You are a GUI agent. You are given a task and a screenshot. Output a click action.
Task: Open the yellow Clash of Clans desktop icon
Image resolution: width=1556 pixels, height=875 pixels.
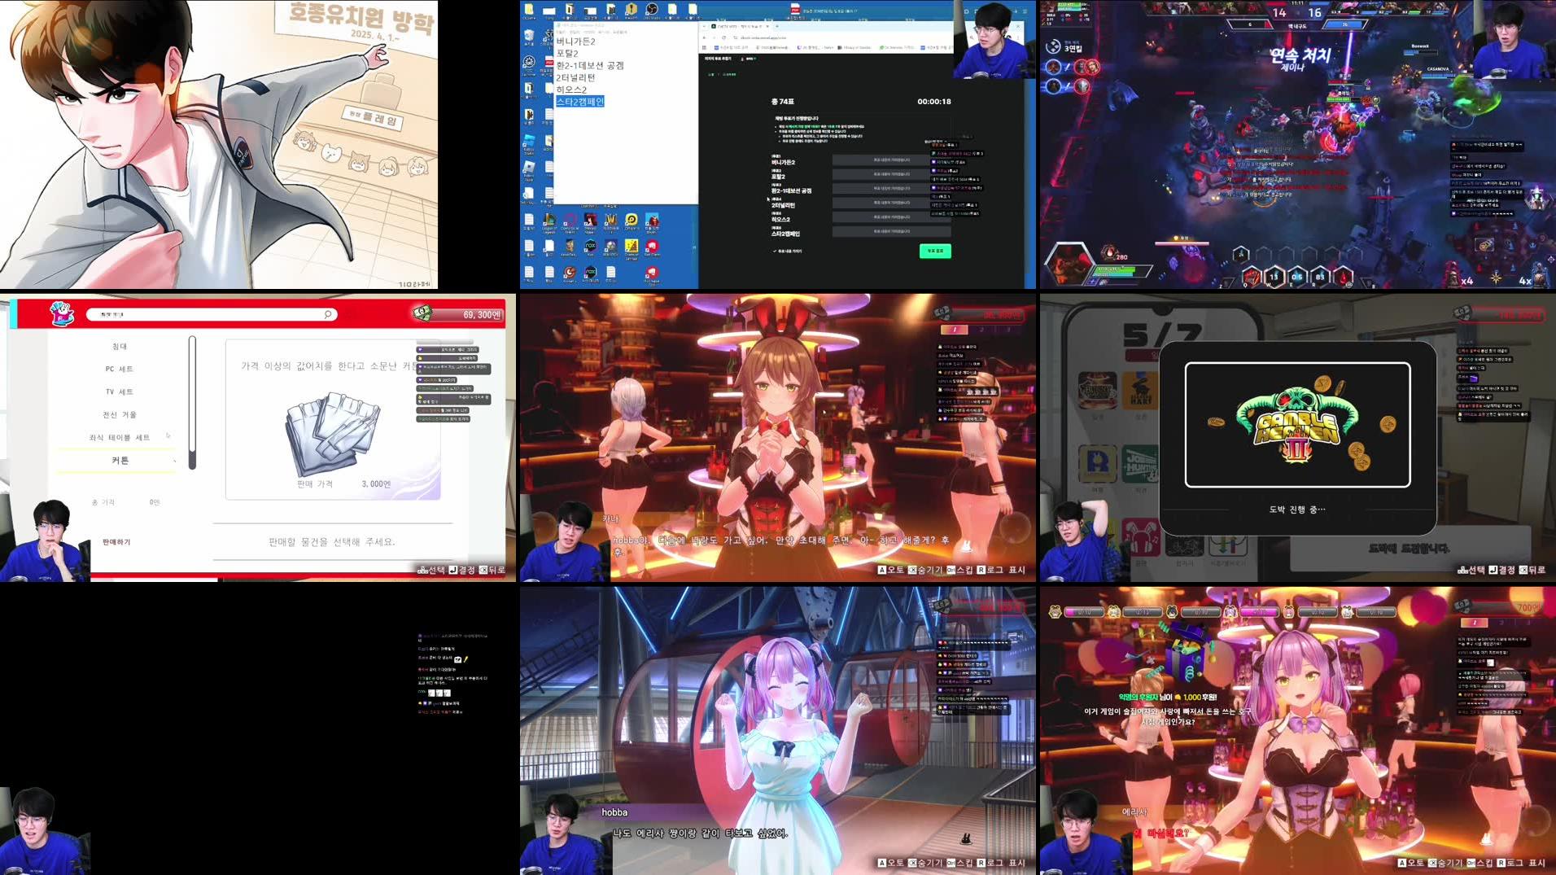[x=632, y=246]
